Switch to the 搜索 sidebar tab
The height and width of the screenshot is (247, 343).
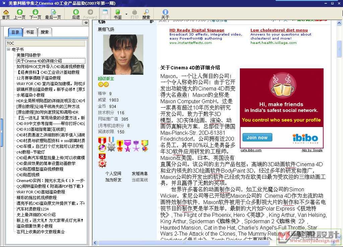[x=45, y=32]
